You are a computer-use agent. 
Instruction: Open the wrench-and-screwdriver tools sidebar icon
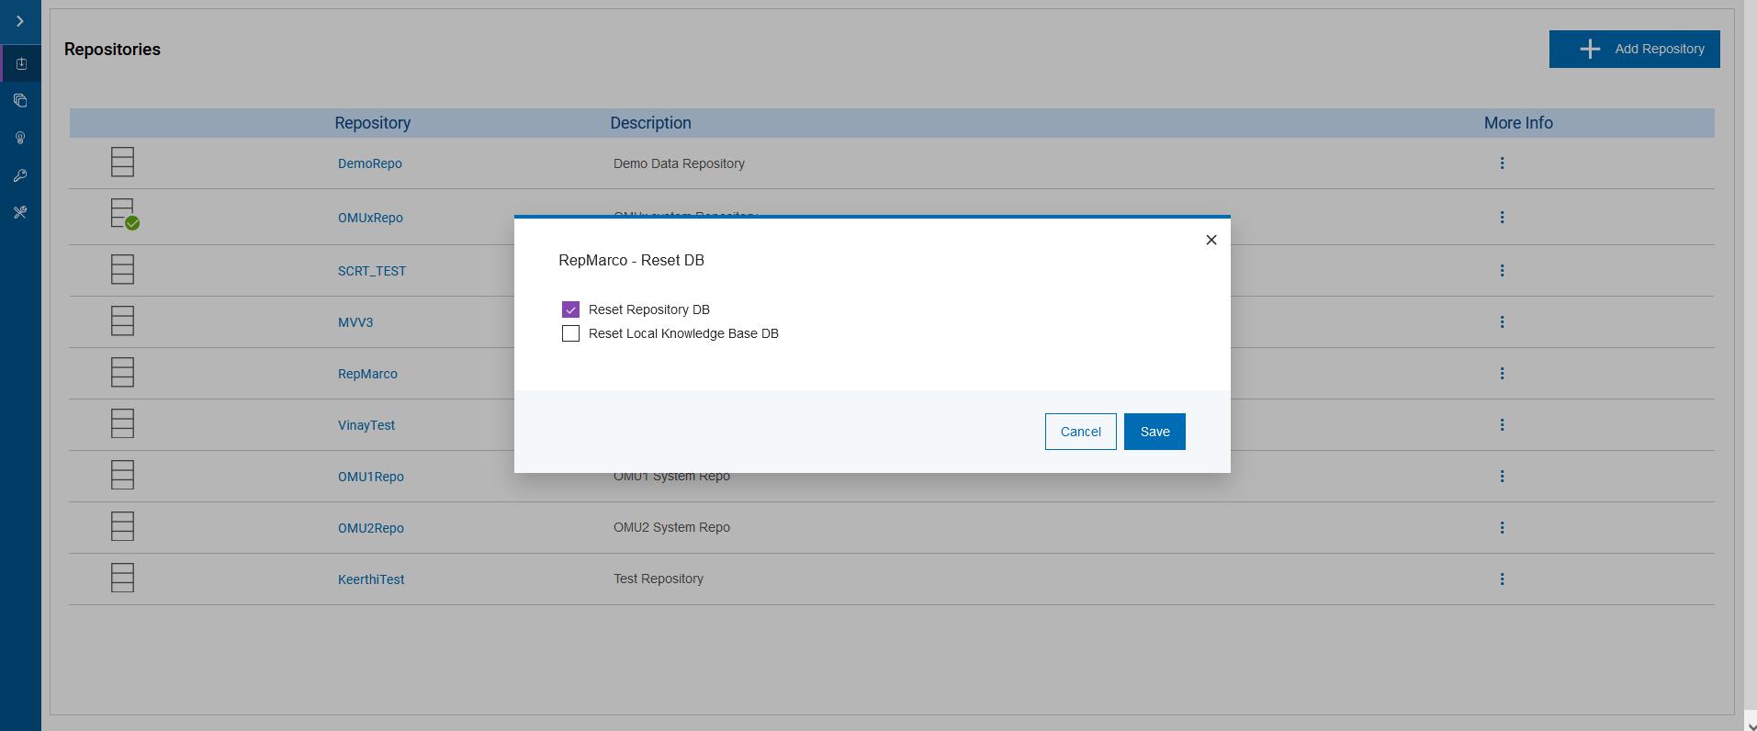(x=20, y=212)
